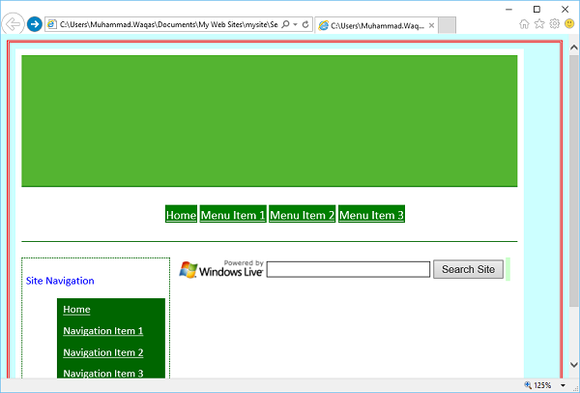This screenshot has height=393, width=580.
Task: Select the current page tab
Action: coord(370,25)
